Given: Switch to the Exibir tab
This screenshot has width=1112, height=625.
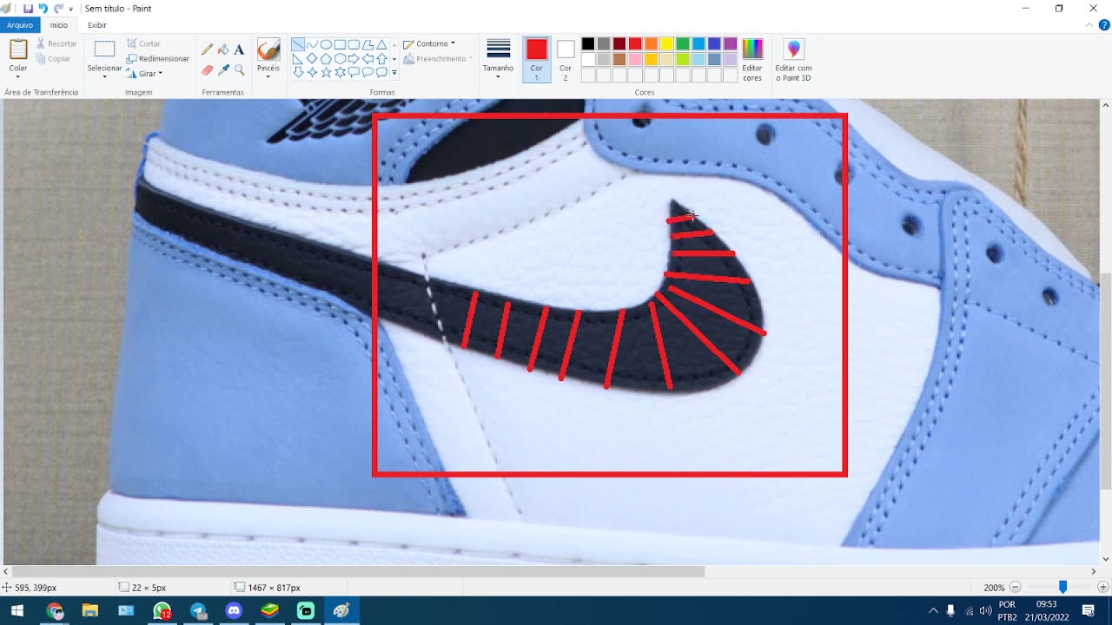Looking at the screenshot, I should pos(97,25).
